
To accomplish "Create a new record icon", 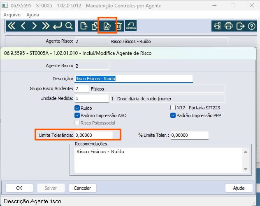I will (84, 26).
